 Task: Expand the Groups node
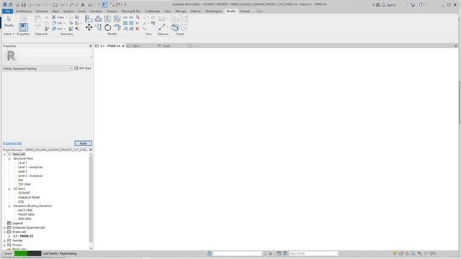[5, 245]
